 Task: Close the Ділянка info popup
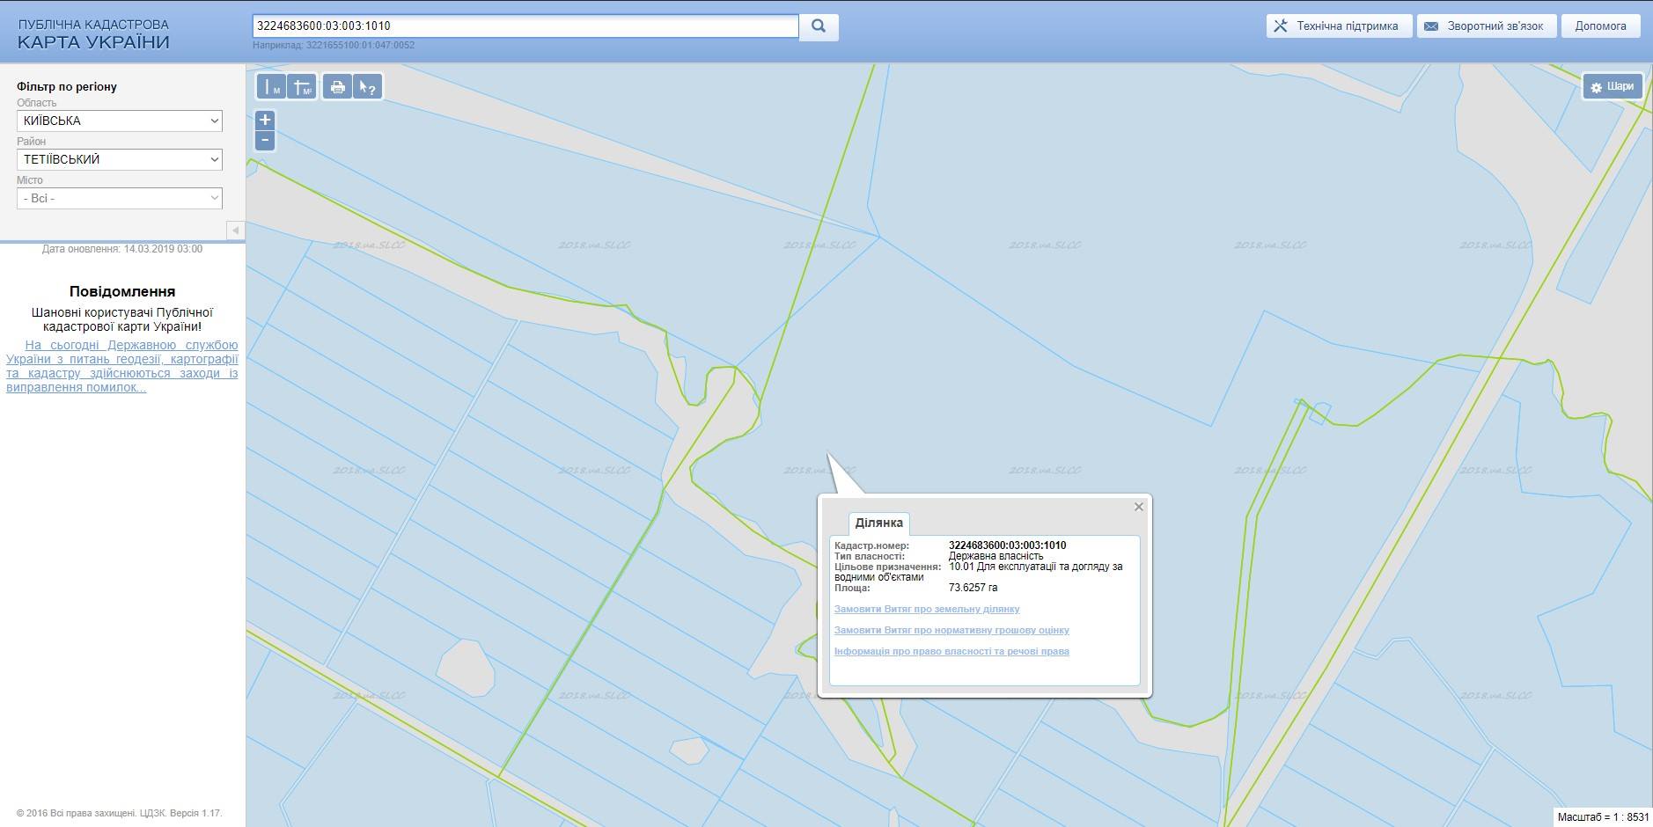tap(1138, 507)
